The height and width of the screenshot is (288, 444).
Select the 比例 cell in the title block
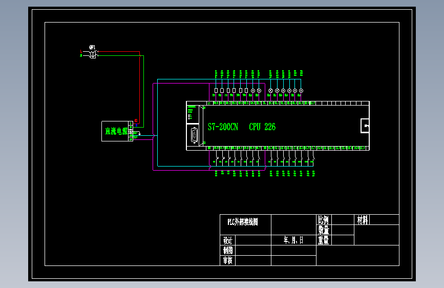323,220
